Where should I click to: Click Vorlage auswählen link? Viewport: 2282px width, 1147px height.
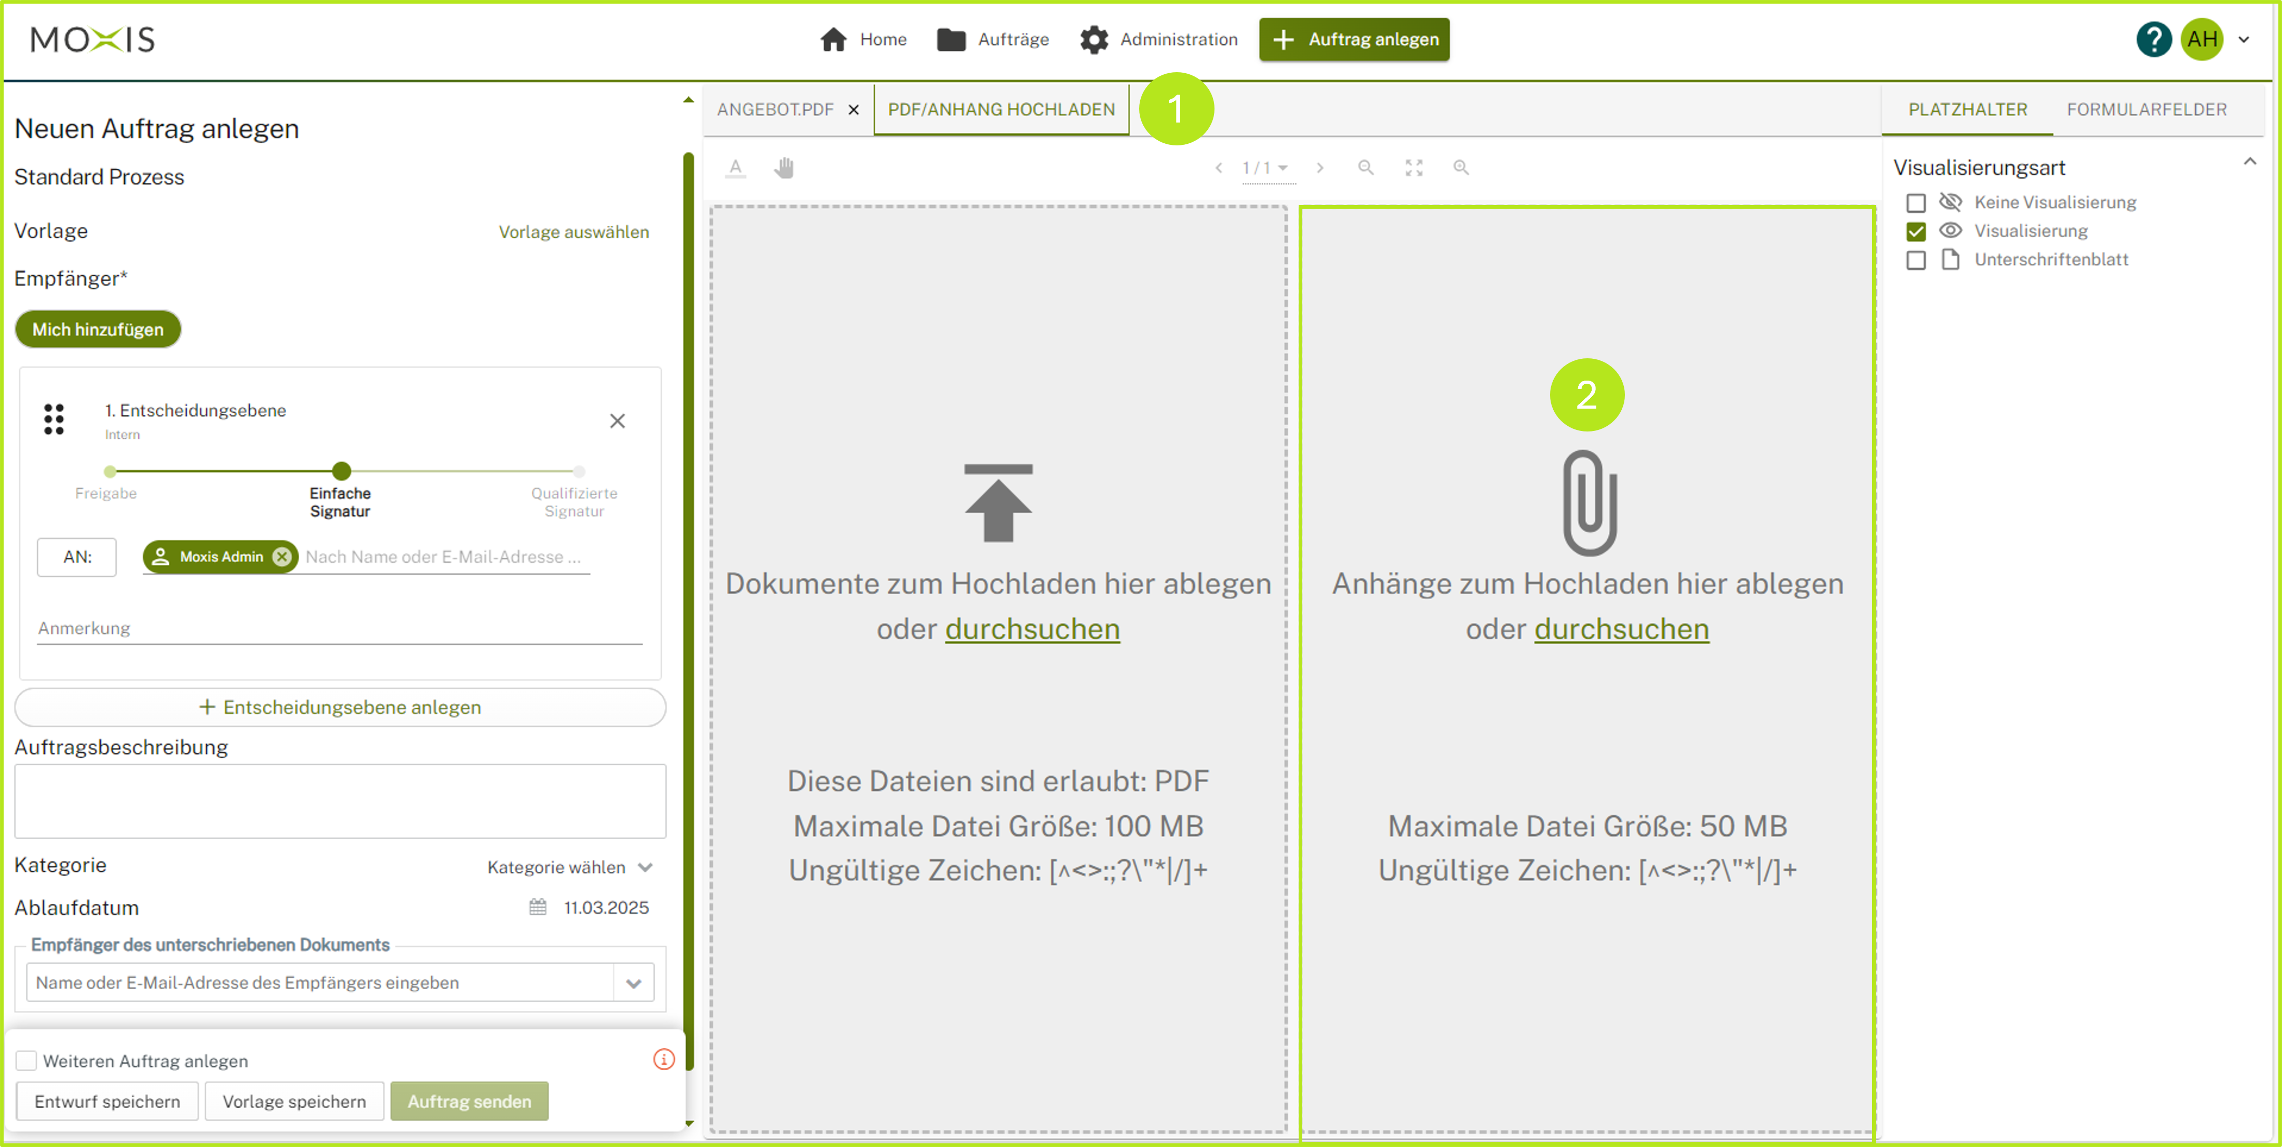click(573, 232)
